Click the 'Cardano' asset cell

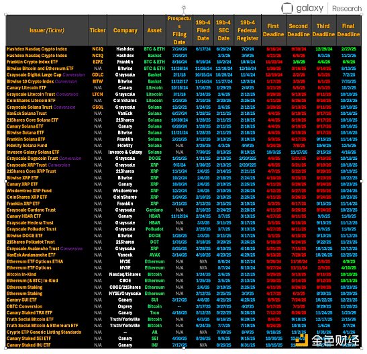coord(154,210)
